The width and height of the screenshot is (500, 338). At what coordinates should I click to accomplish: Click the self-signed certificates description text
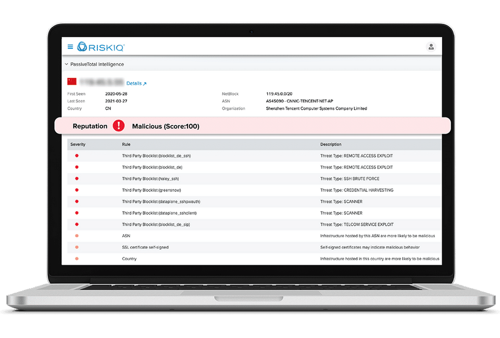tap(370, 248)
